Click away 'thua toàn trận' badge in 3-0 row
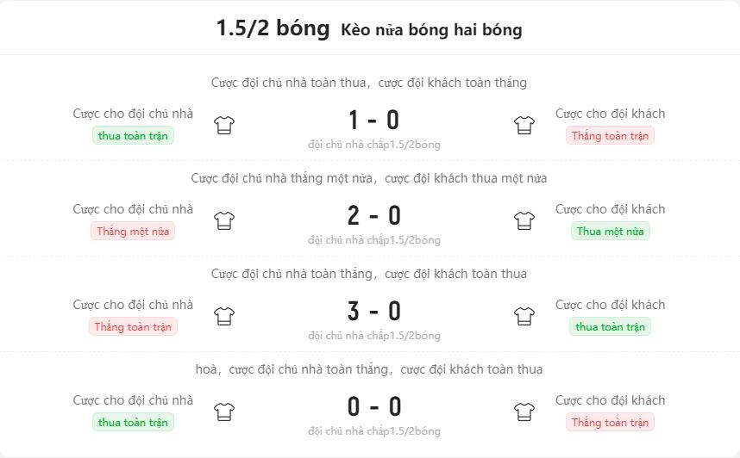 [610, 327]
